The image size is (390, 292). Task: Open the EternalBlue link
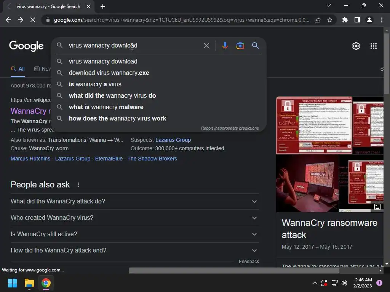(x=109, y=159)
